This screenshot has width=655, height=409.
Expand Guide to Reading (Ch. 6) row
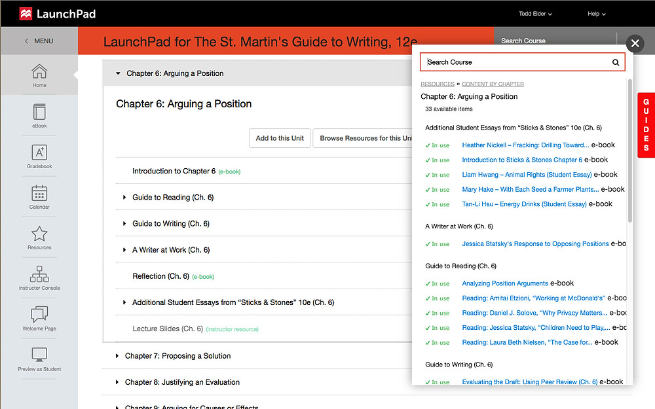pos(124,198)
